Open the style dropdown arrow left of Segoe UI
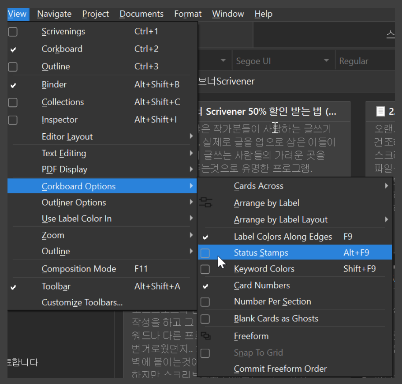Viewport: 402px width, 384px height. tap(223, 60)
